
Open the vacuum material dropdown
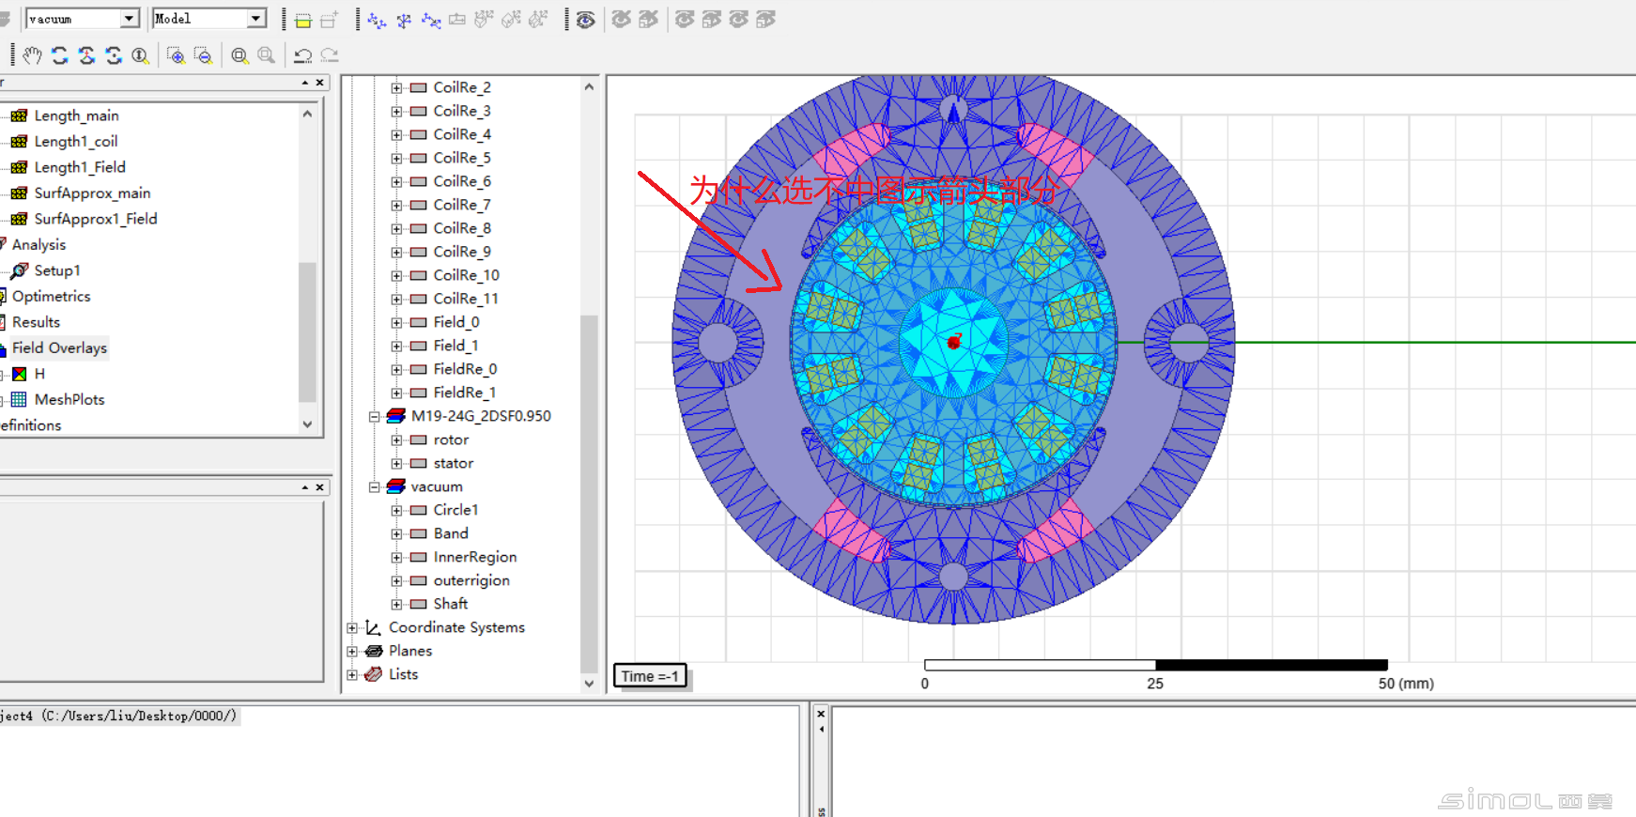130,19
